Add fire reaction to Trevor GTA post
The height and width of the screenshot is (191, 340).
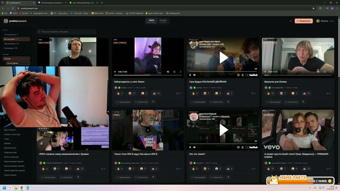120,169
